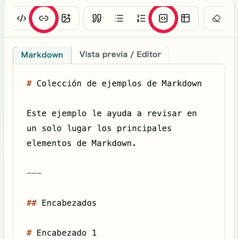Open the Vista previa / Editor tab
This screenshot has width=238, height=239.
point(120,55)
